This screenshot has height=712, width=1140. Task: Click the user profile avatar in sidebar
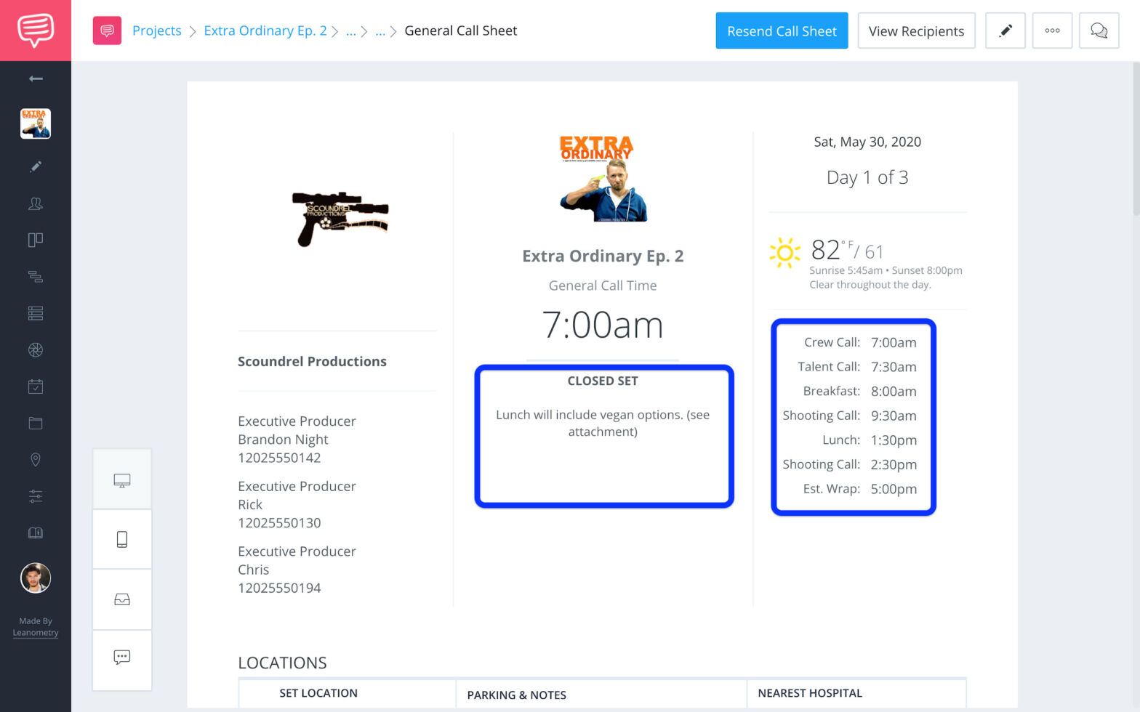[35, 578]
